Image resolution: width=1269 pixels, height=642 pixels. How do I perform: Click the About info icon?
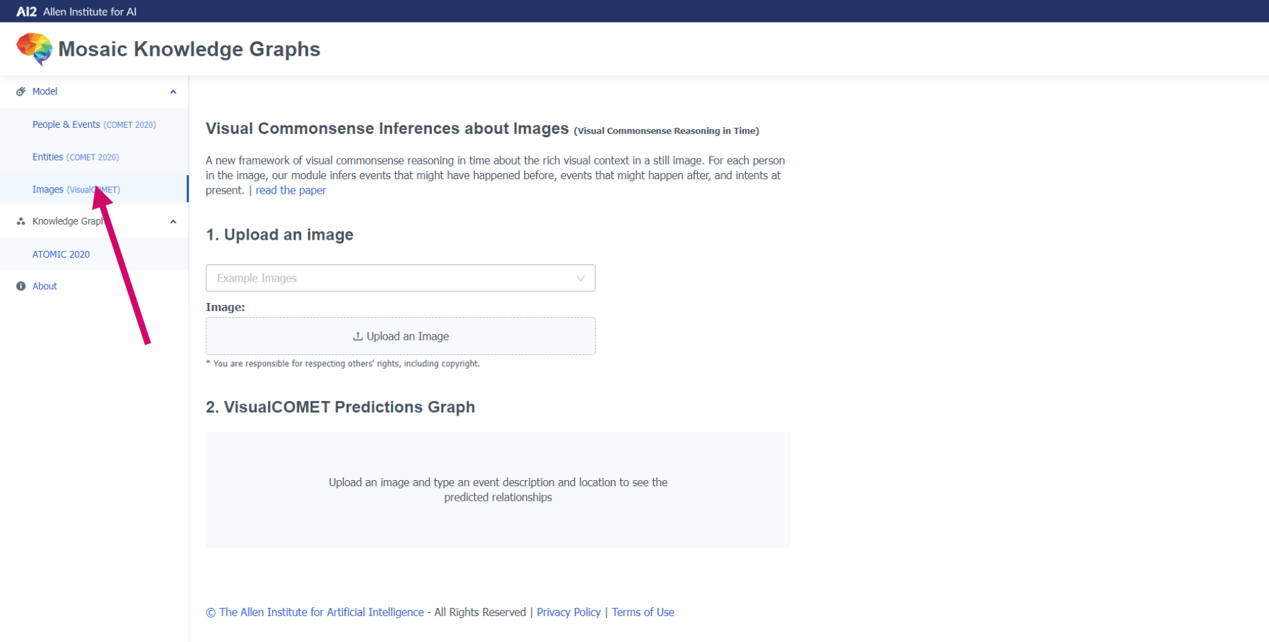click(x=21, y=286)
